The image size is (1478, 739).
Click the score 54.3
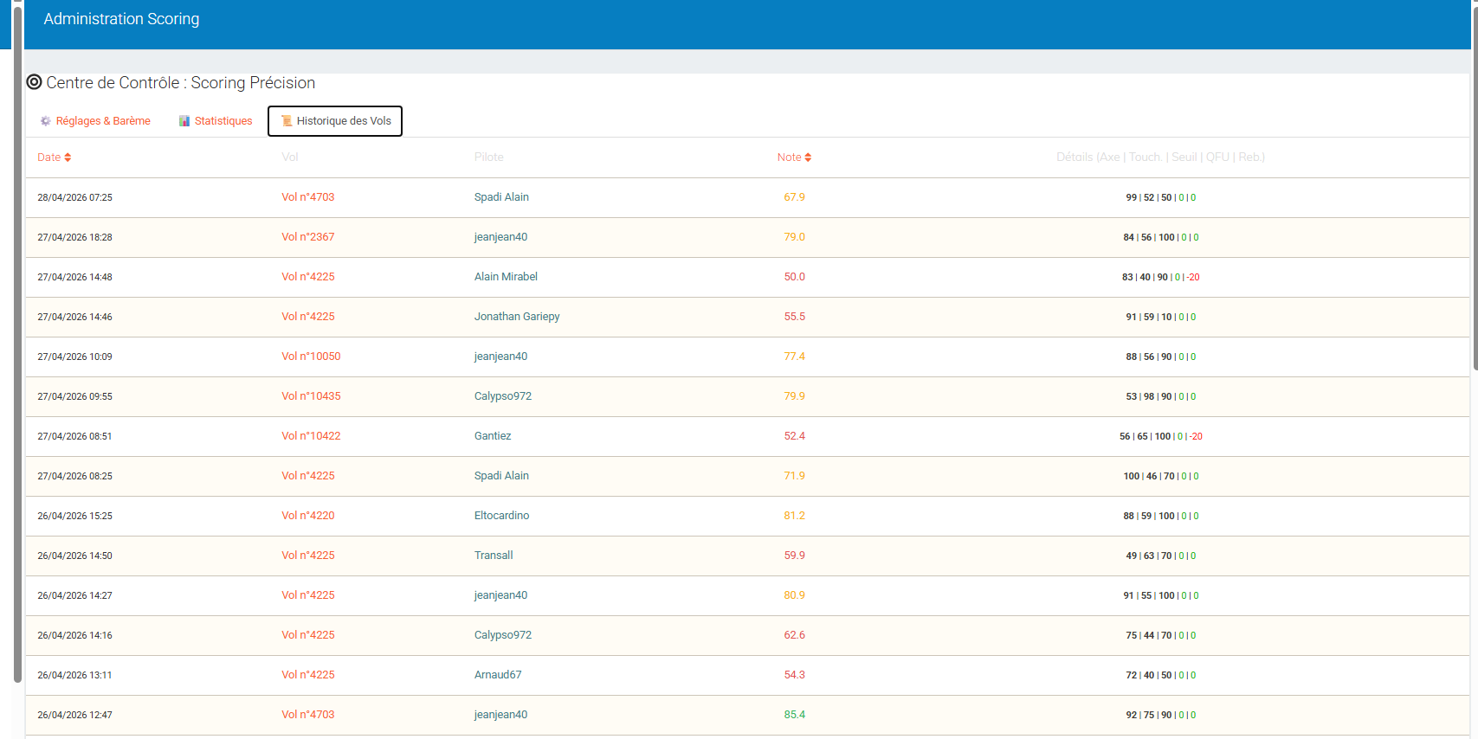(x=794, y=675)
